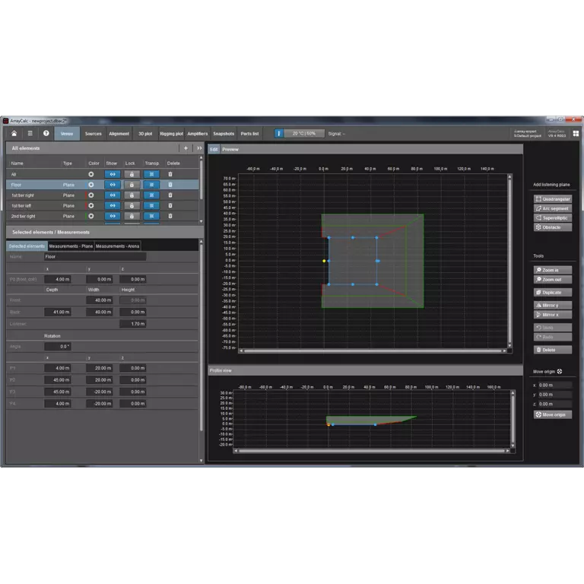Click temperature and humidity 20 °C field
Screen dimensions: 584x584
[x=304, y=133]
